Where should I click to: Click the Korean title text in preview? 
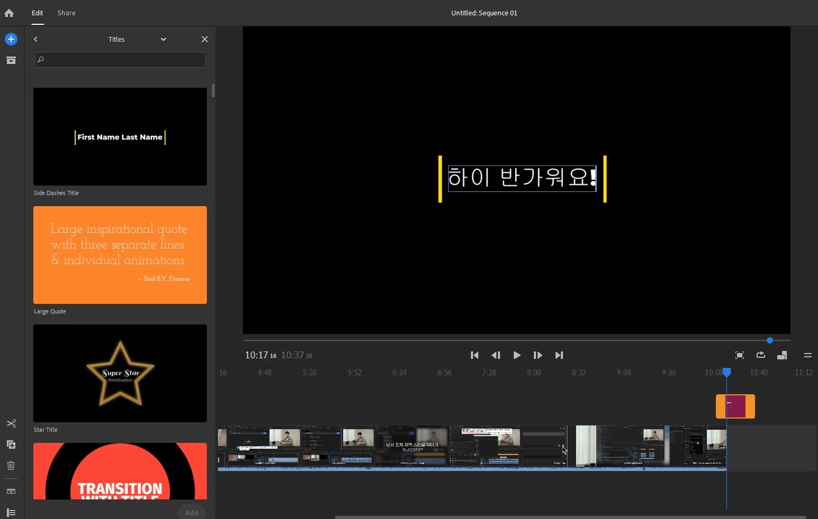522,178
